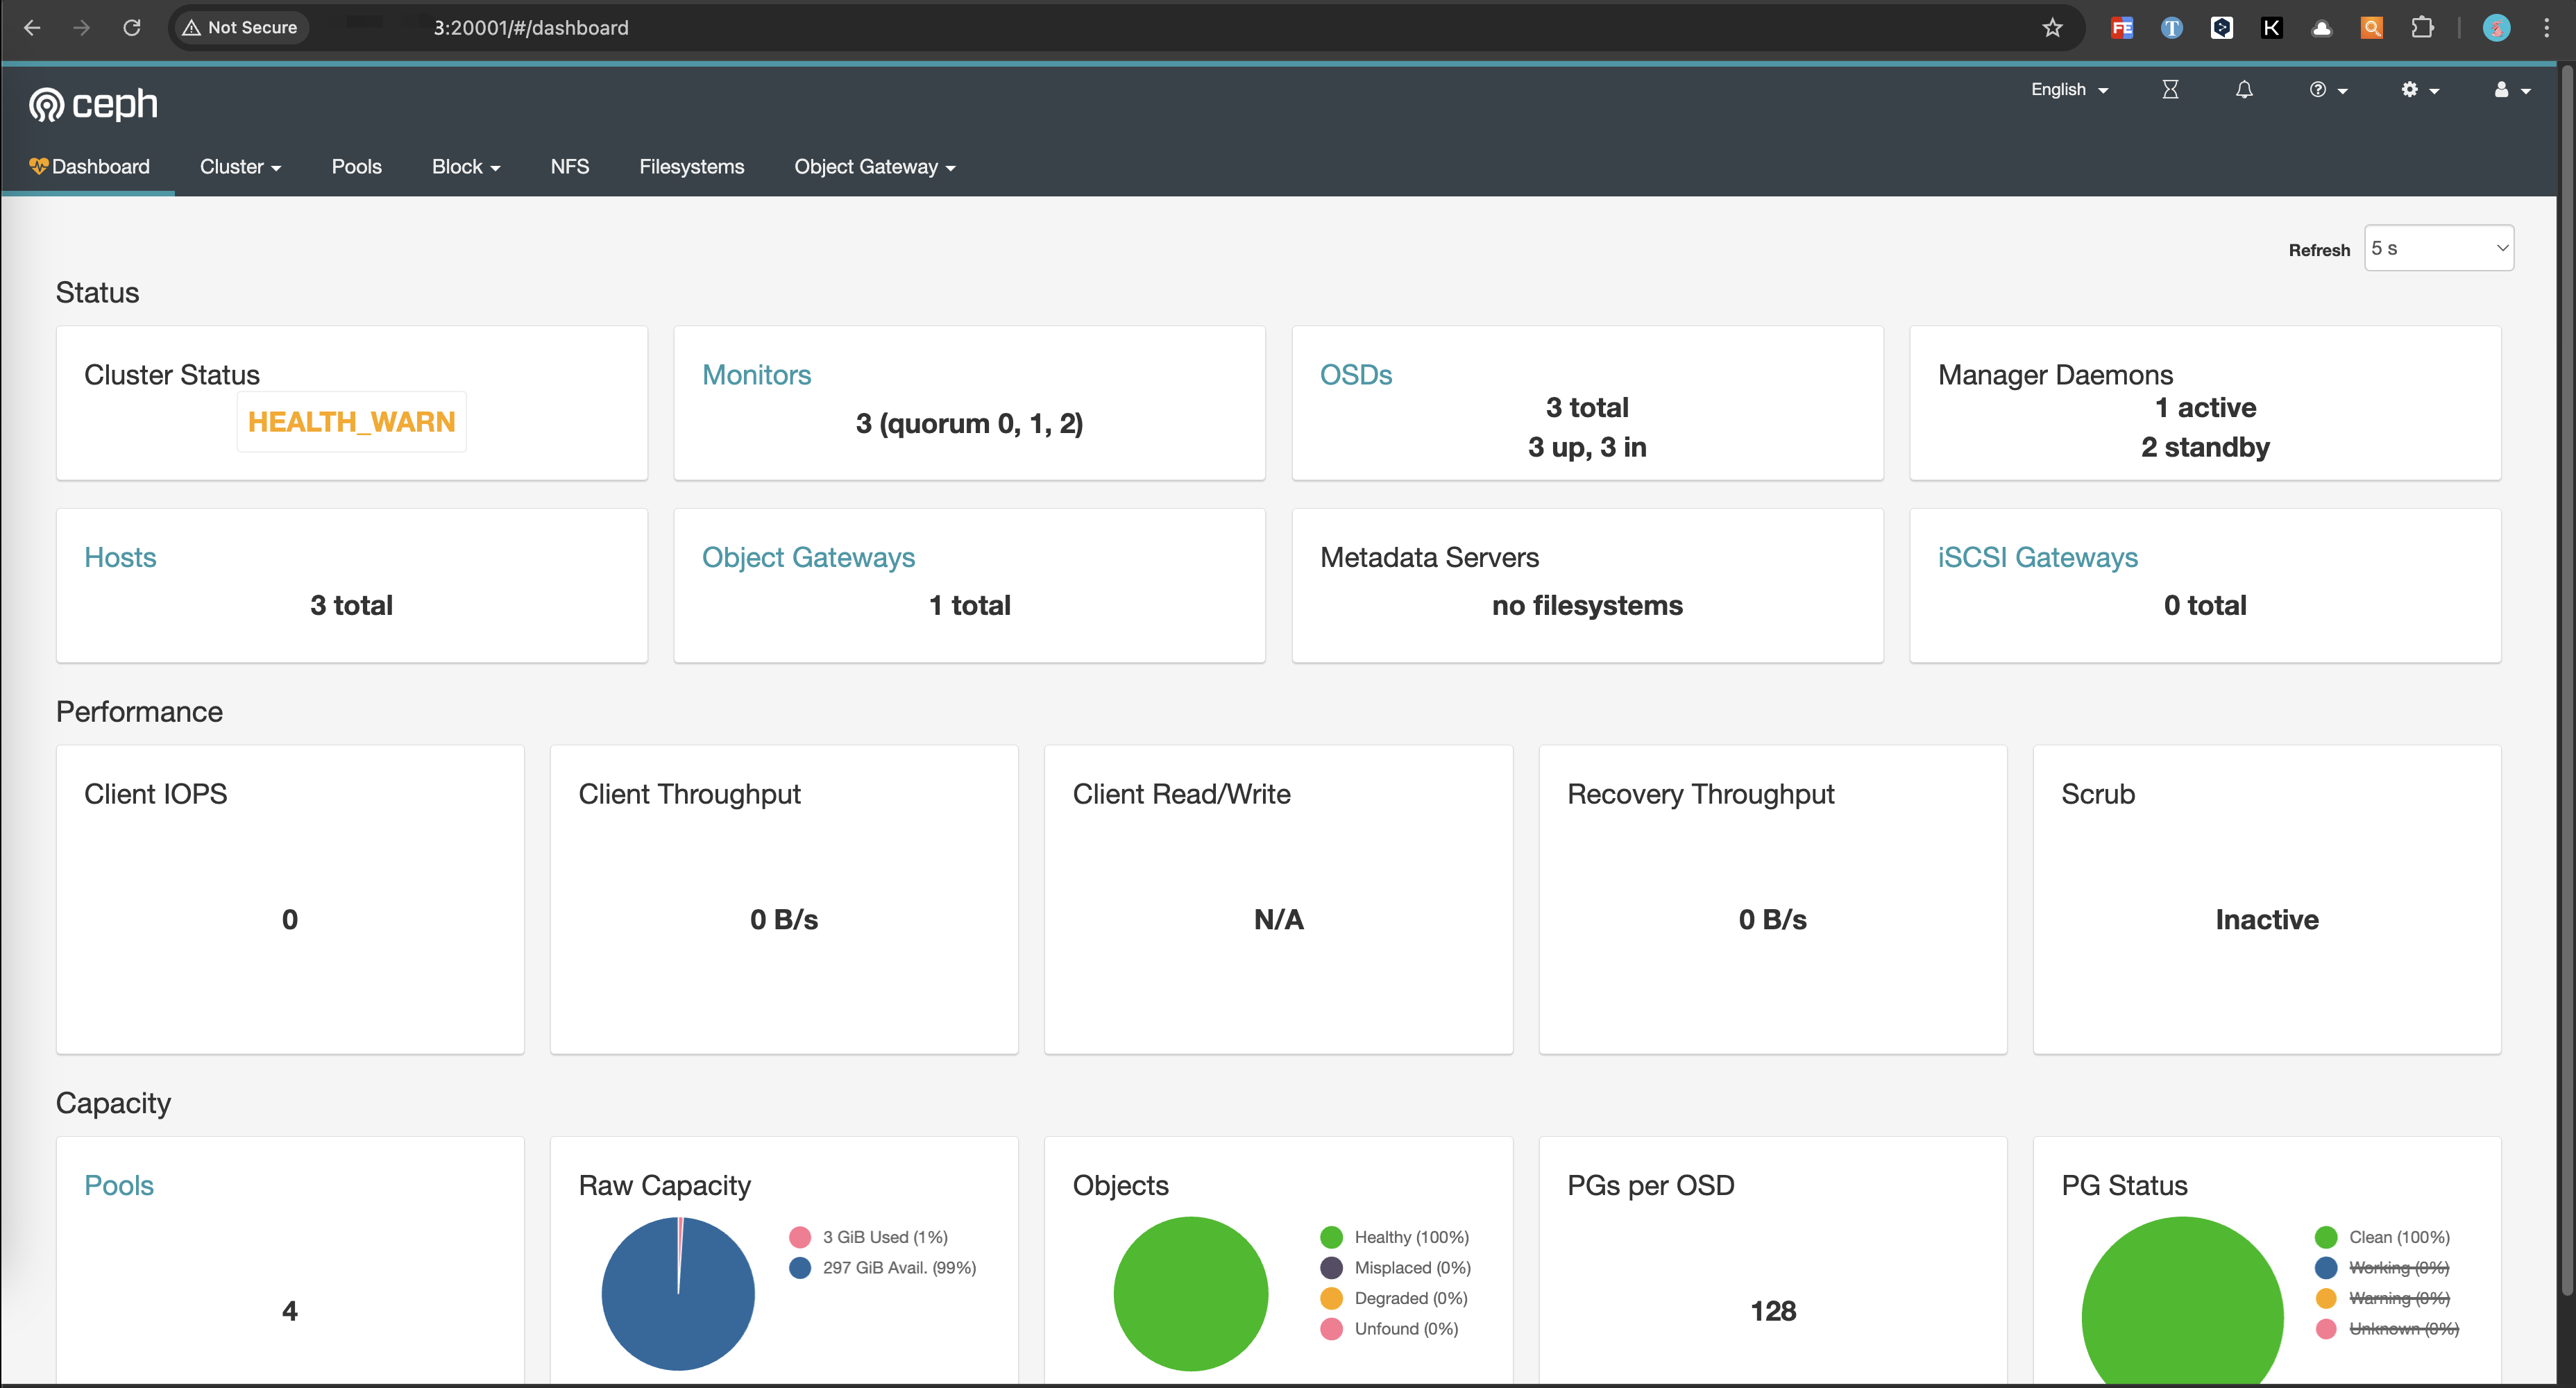The height and width of the screenshot is (1388, 2576).
Task: Toggle the Unknown PG status legend entry
Action: coord(2387,1329)
